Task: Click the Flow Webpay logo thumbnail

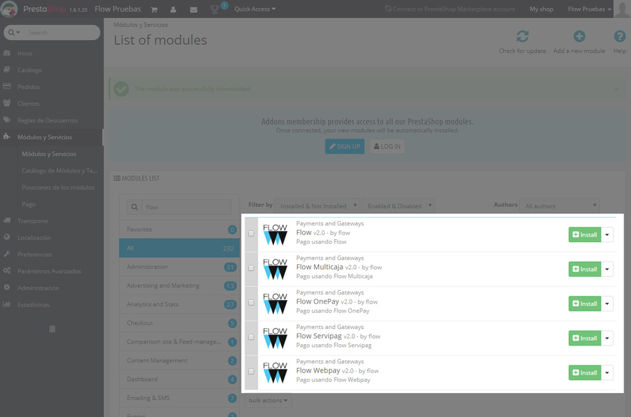Action: pos(275,373)
